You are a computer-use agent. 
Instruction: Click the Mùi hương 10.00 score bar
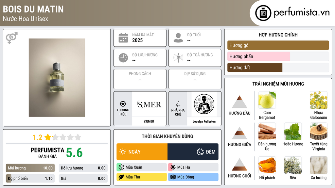(x=30, y=168)
